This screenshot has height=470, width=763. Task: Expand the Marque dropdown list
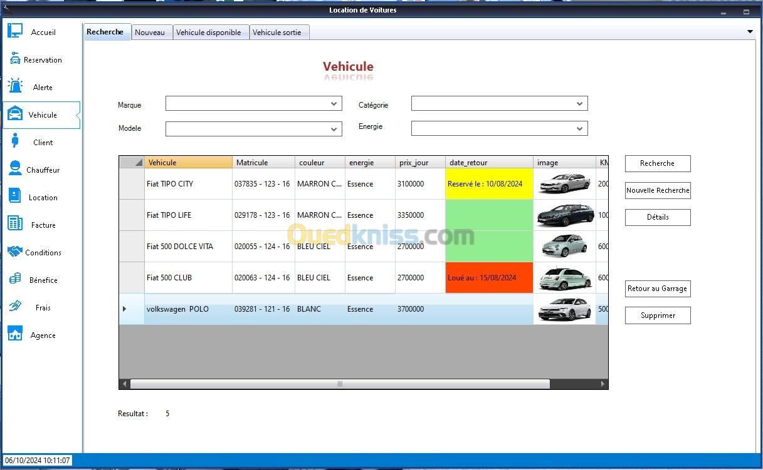(x=334, y=104)
